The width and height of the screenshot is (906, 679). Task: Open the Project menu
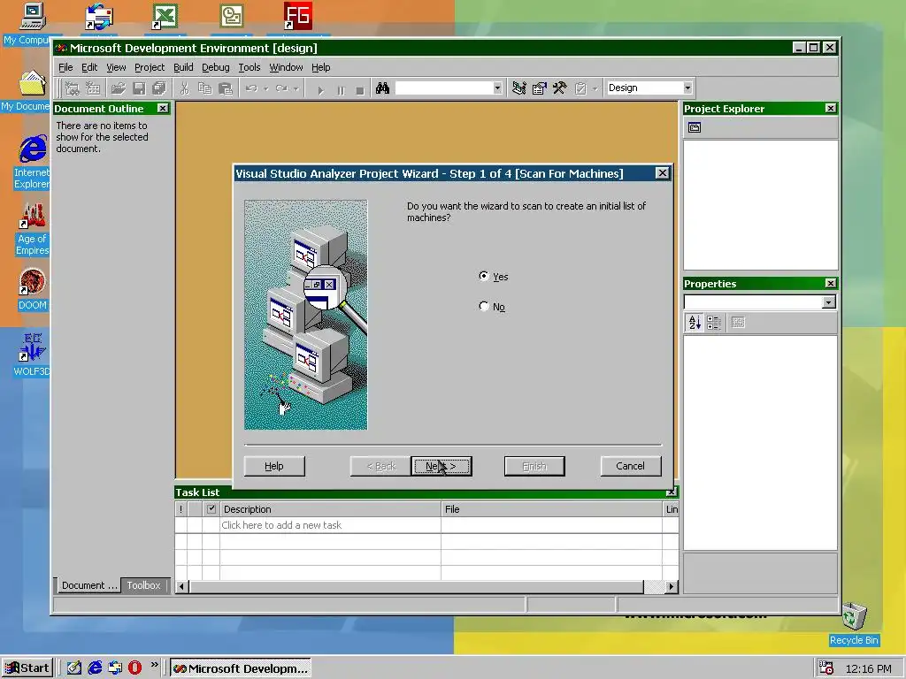(149, 67)
